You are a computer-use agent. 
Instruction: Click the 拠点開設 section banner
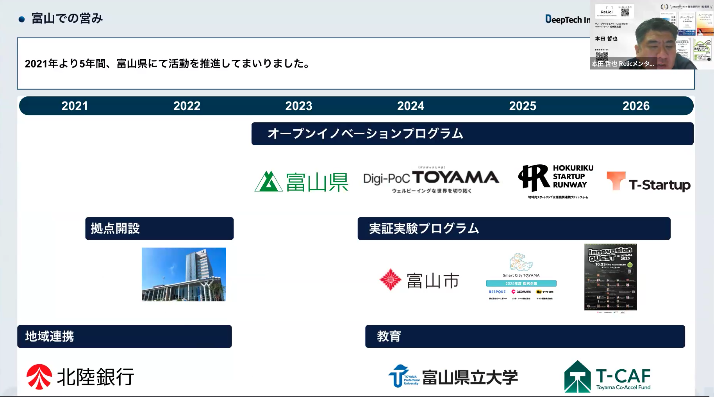point(159,228)
